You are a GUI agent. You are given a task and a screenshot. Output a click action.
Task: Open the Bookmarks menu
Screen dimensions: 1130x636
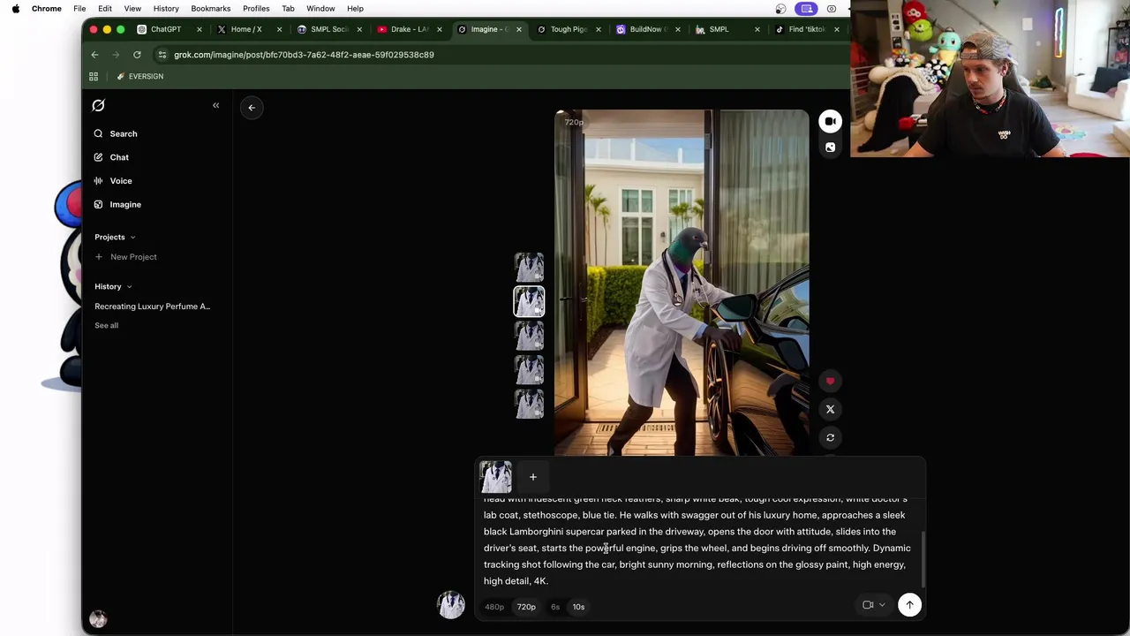(211, 9)
